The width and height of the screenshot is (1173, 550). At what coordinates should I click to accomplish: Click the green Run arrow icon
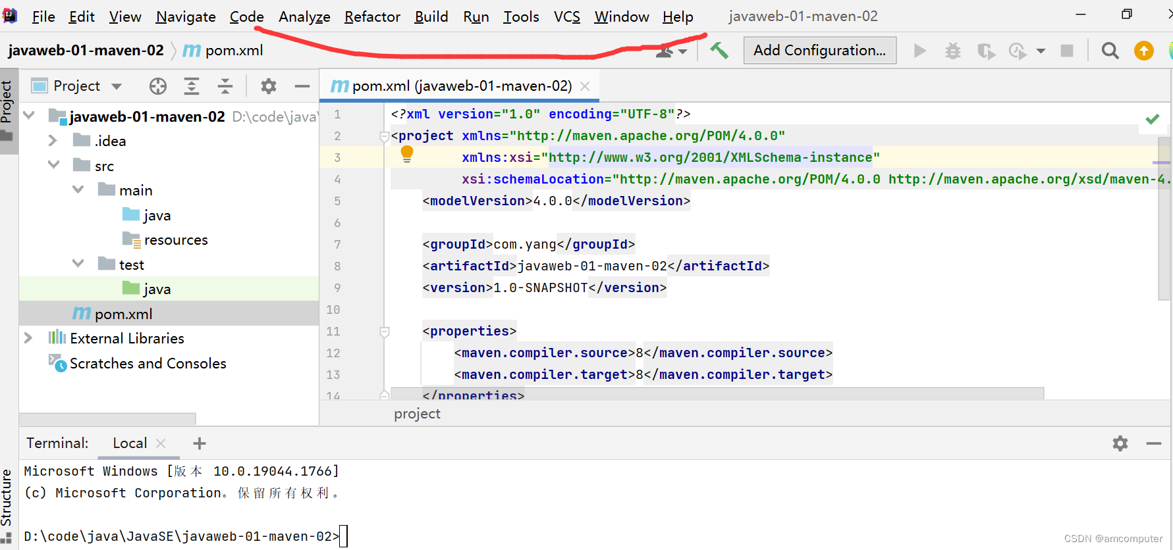(919, 51)
